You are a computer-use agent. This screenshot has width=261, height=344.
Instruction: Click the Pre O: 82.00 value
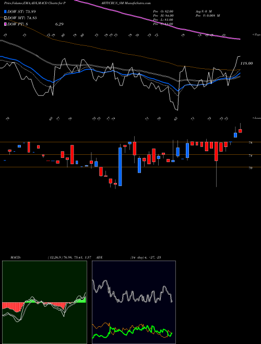[163, 11]
